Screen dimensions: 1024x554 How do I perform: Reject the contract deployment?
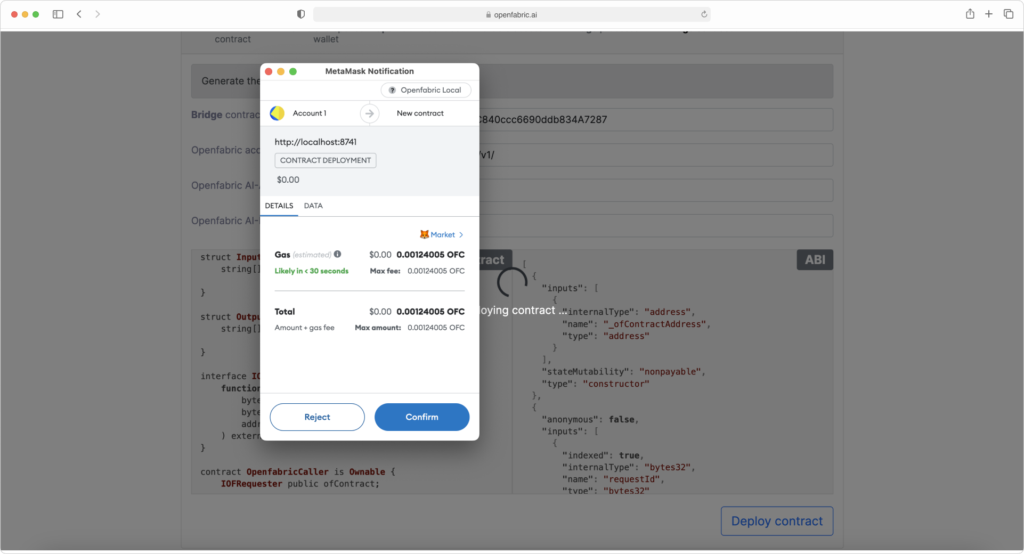point(317,417)
